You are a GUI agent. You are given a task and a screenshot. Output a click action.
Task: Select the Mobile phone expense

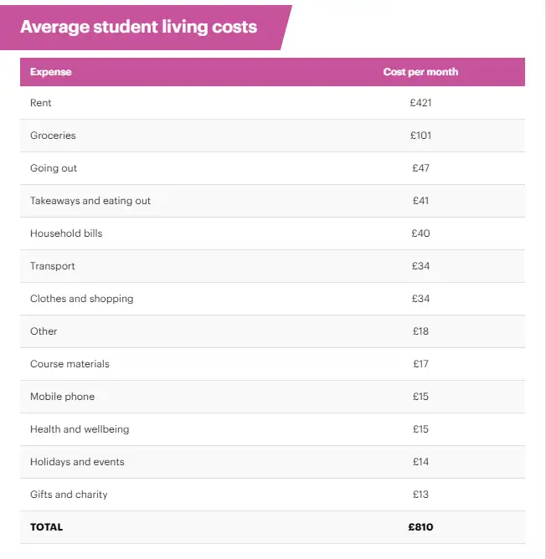coord(62,397)
